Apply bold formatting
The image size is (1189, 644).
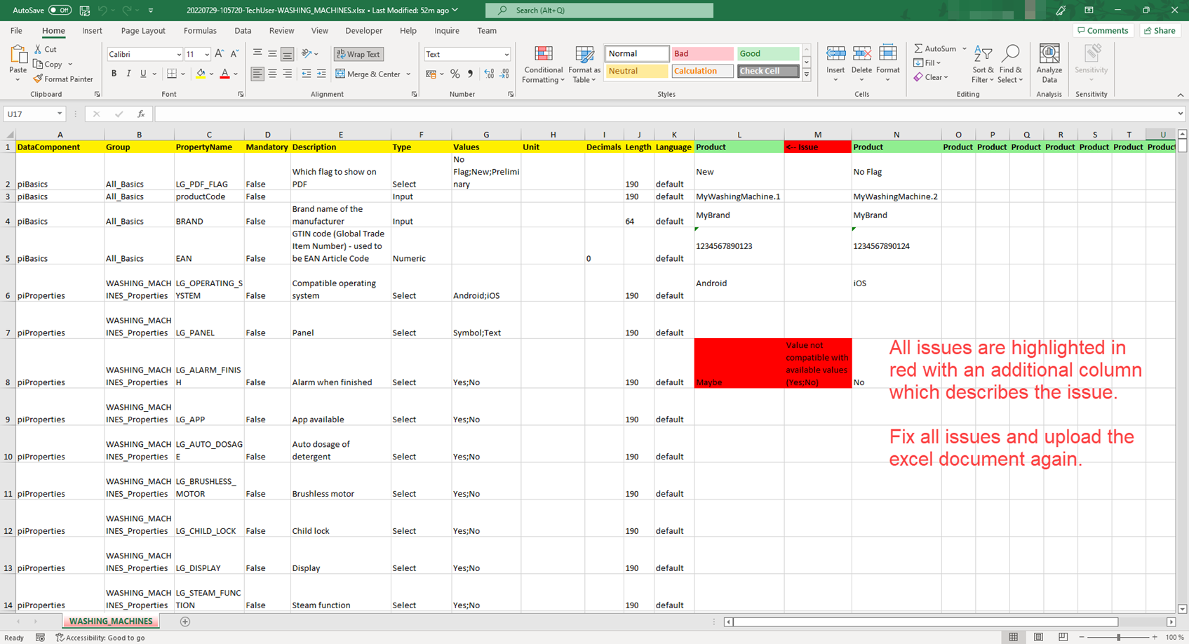[114, 74]
